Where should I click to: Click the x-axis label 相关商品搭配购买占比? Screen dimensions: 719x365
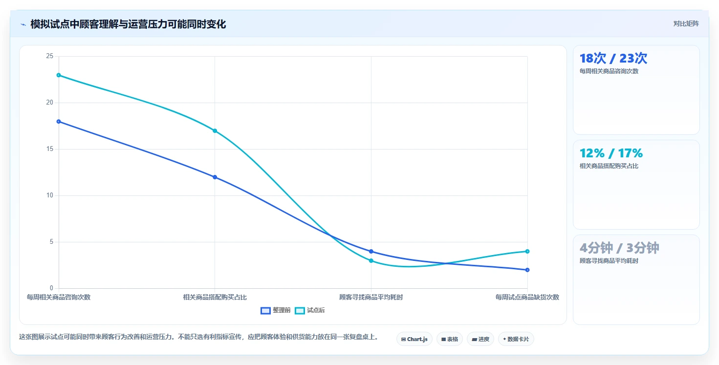point(215,297)
